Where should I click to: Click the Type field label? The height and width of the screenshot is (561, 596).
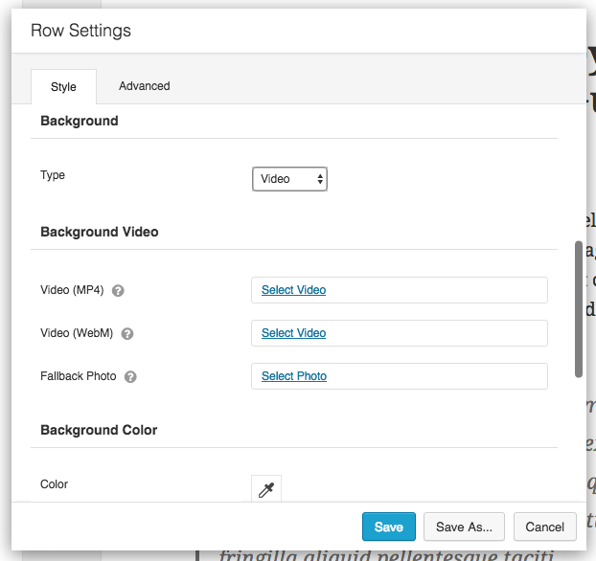tap(53, 175)
